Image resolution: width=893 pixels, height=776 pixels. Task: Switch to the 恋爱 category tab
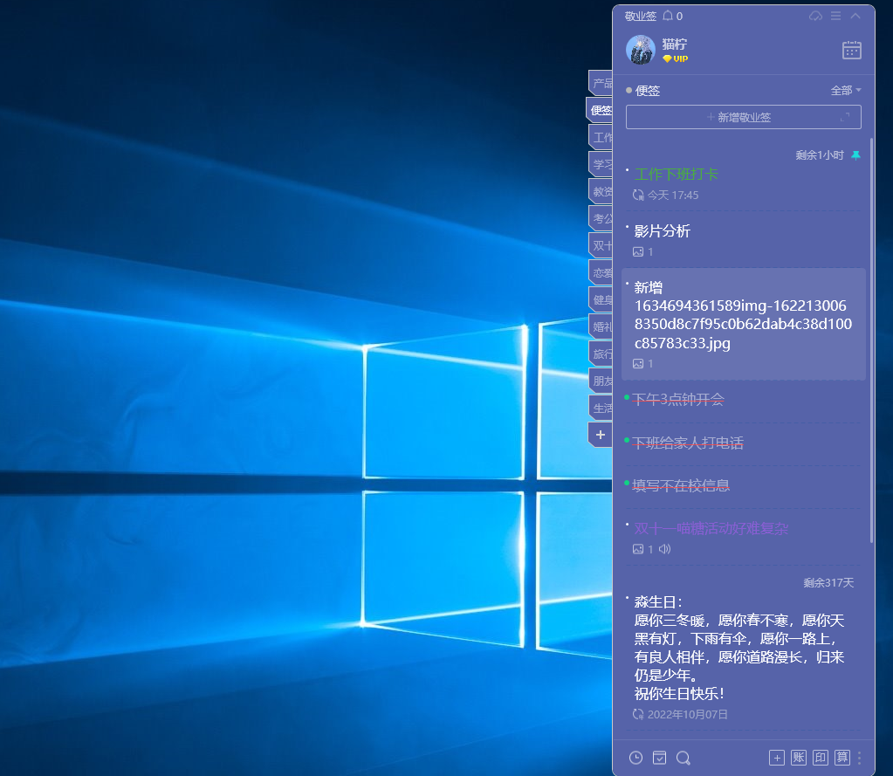(601, 272)
